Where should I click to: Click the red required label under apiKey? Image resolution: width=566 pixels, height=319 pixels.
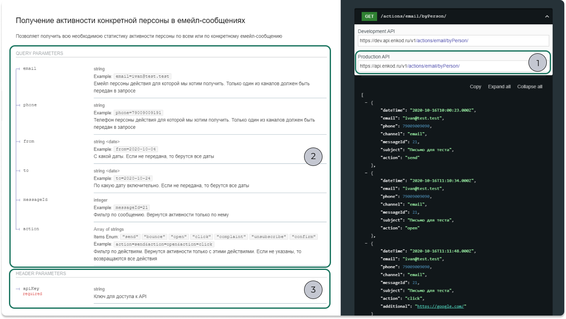click(32, 294)
